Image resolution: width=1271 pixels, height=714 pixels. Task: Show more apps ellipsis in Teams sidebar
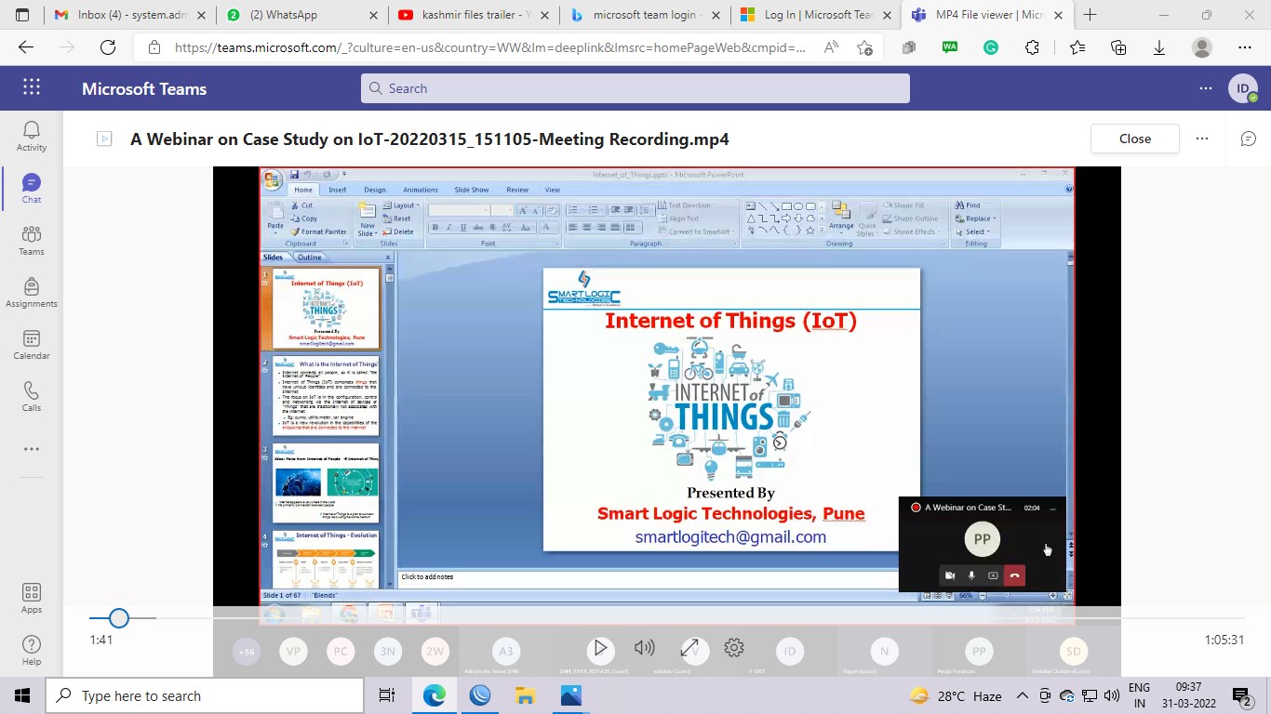click(32, 449)
